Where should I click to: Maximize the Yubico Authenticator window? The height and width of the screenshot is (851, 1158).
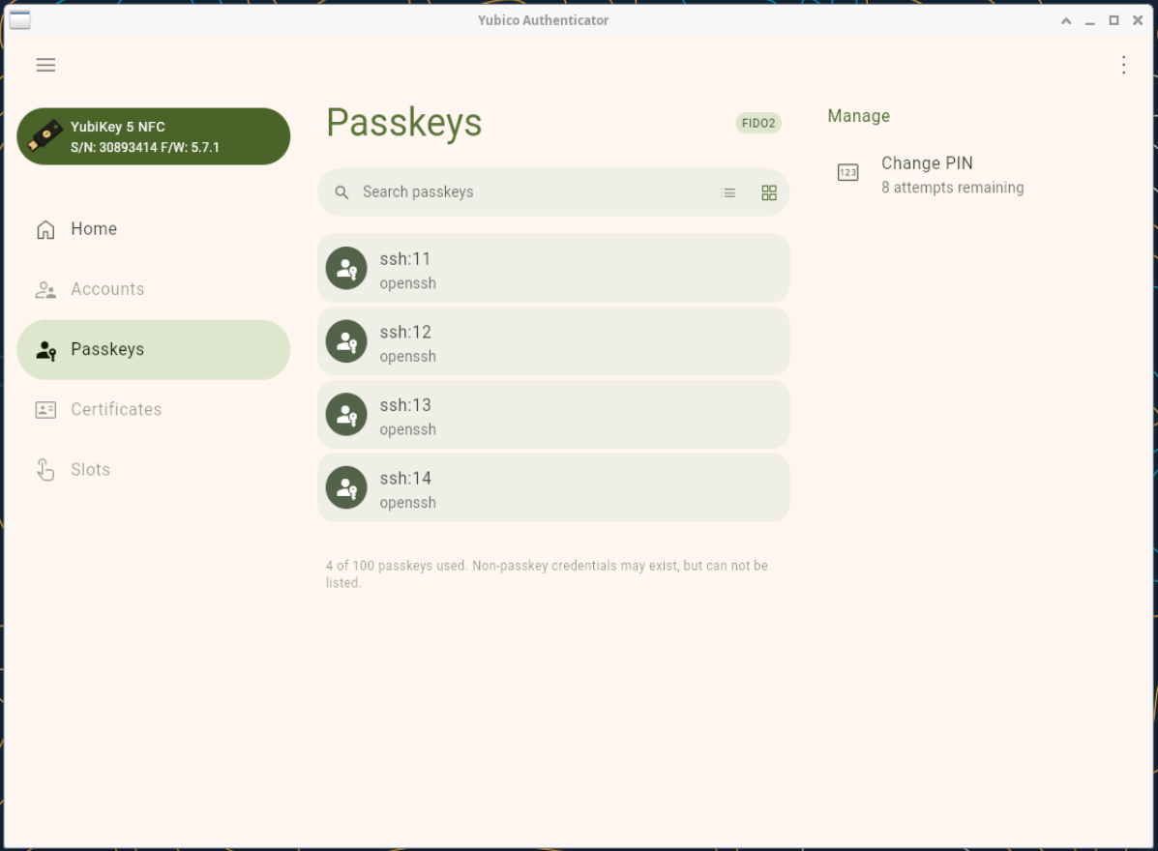pyautogui.click(x=1113, y=20)
